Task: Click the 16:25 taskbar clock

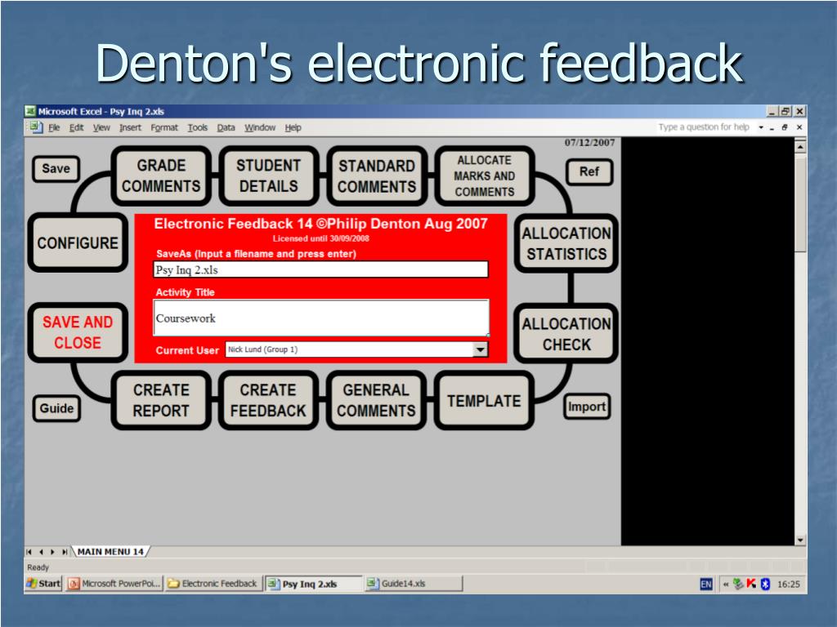Action: [x=789, y=585]
